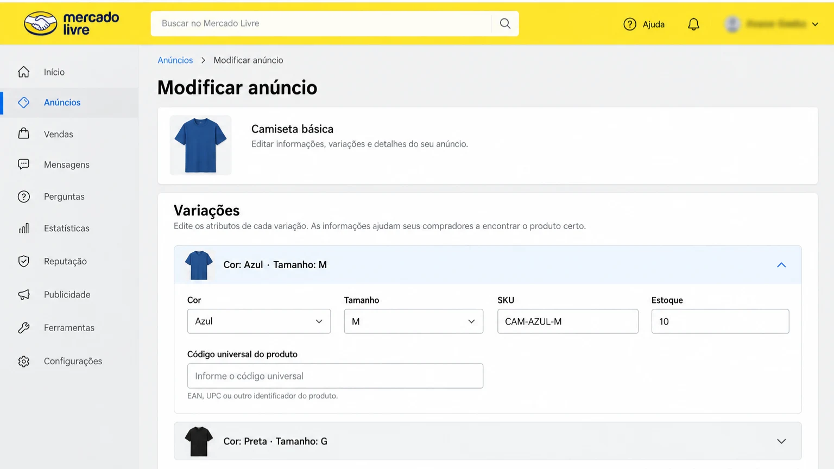The image size is (834, 469).
Task: Click the black shirt variation thumbnail
Action: 199,441
